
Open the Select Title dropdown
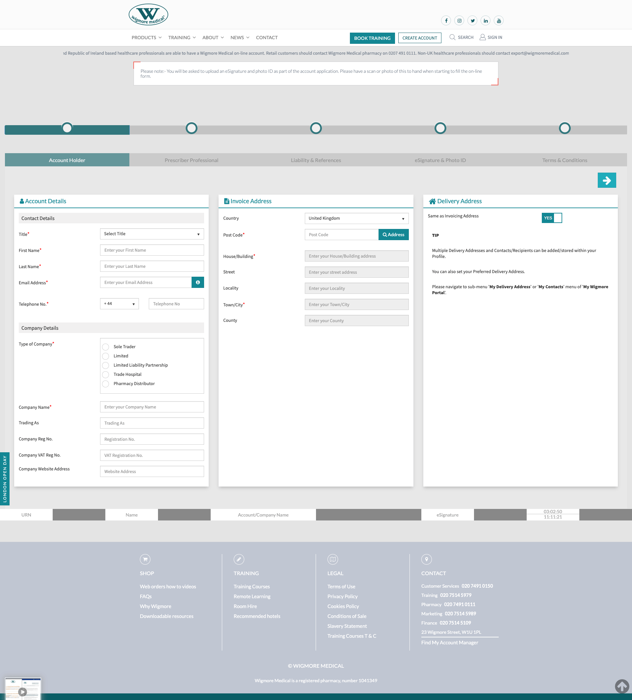point(152,234)
